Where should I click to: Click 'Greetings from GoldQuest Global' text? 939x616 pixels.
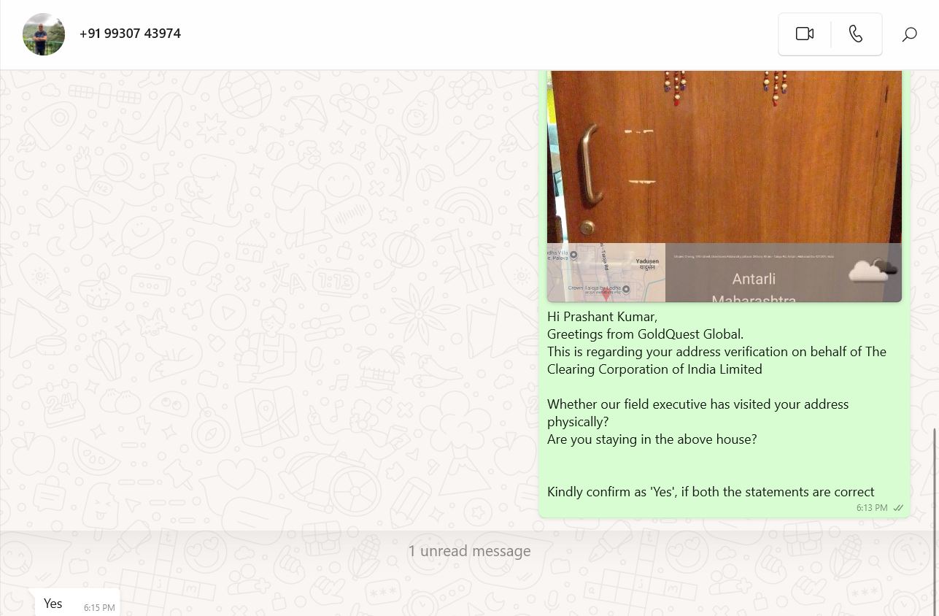tap(645, 334)
